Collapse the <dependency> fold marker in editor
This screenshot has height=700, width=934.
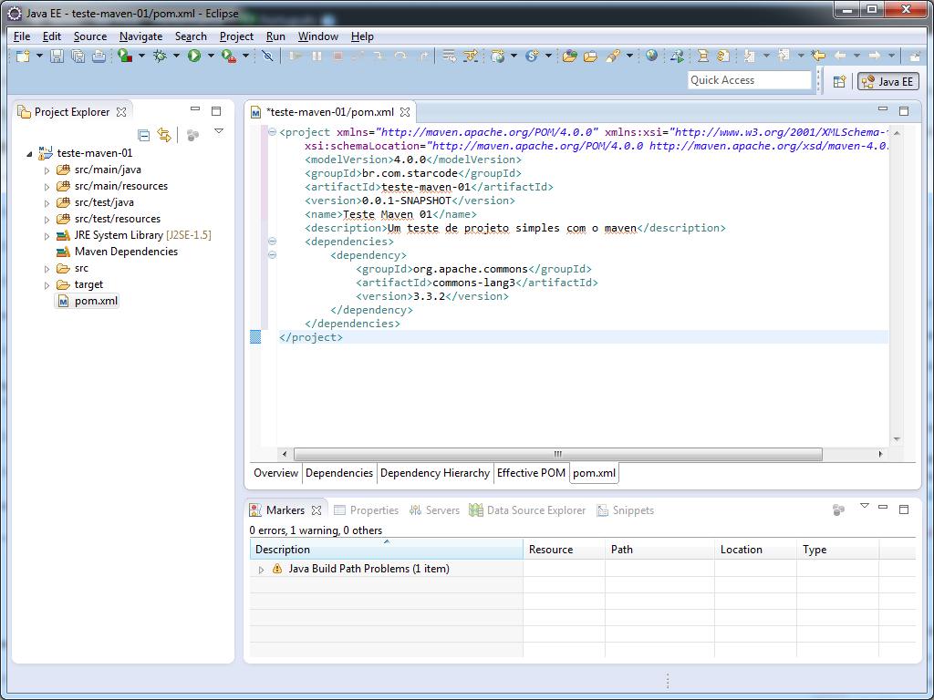coord(272,255)
